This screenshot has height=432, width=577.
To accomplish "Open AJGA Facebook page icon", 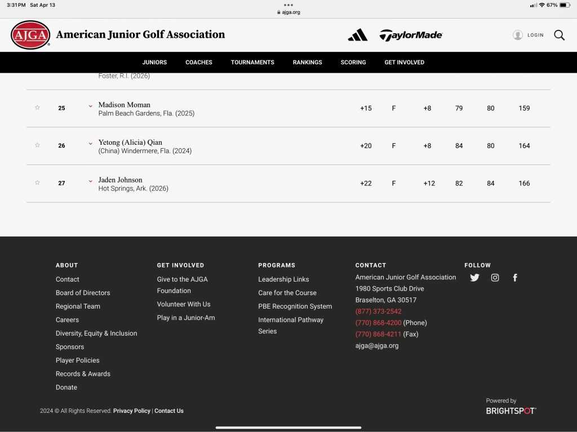I will (x=514, y=278).
